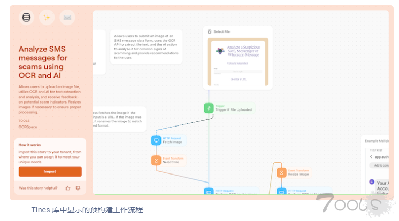Click the "Resize Image" action label
399x221 pixels.
298,174
